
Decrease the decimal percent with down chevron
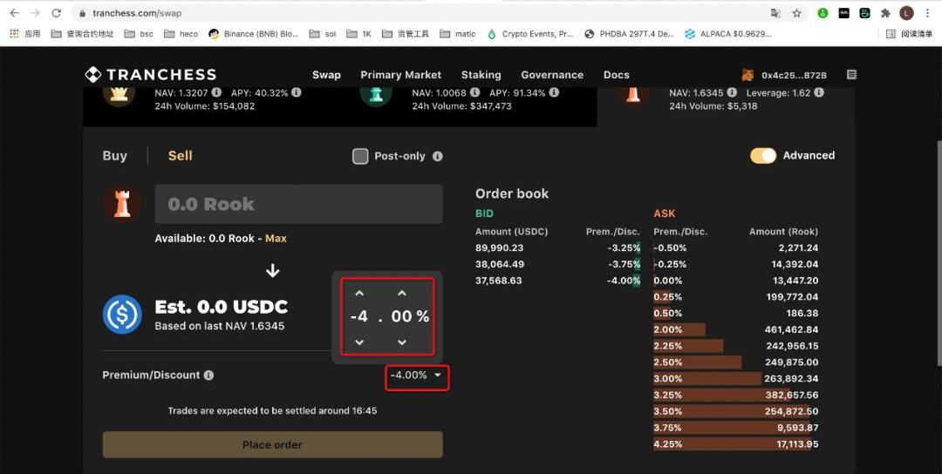click(402, 342)
